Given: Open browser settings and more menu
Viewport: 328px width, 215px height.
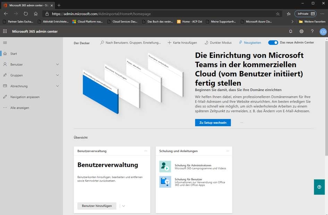Looking at the screenshot, I should 322,14.
